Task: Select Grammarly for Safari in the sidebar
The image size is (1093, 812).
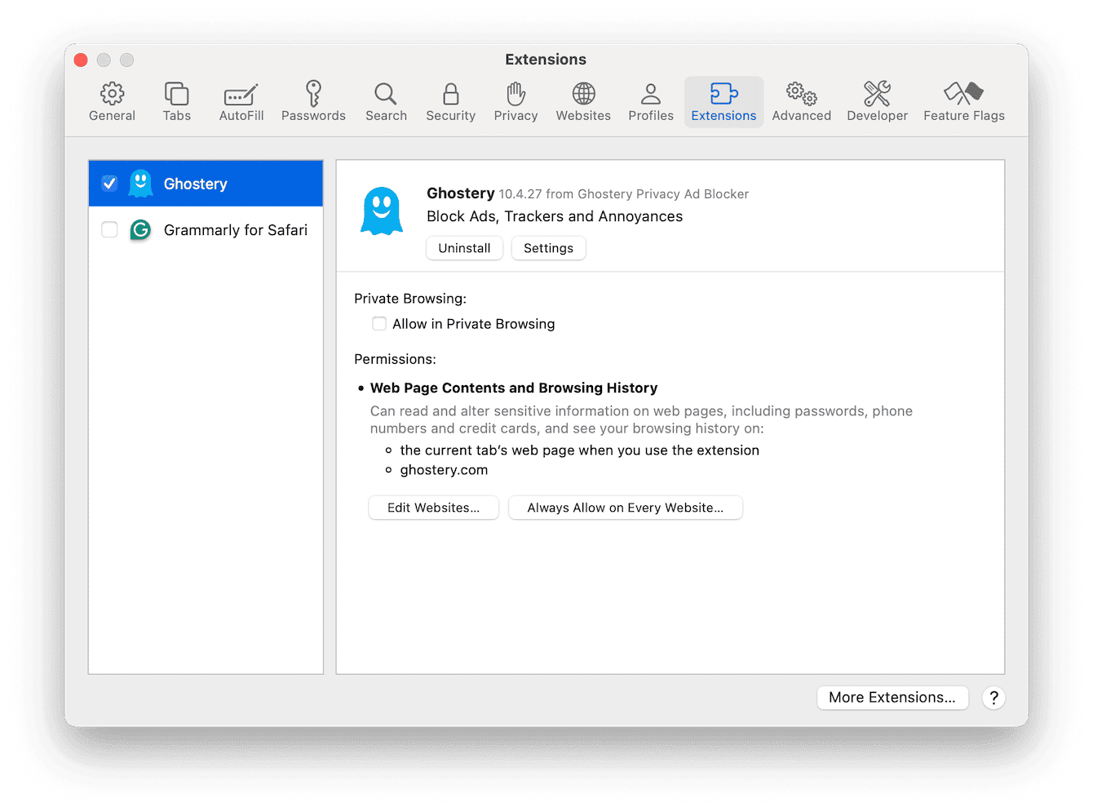Action: point(235,229)
